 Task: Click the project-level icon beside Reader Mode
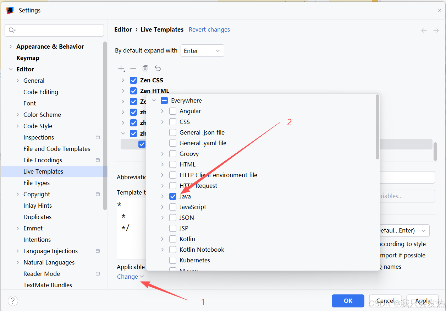click(98, 274)
